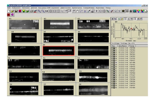Screen dimensions: 155x101
Task: Open the Дефектоскопия menu
Action: point(65,8)
